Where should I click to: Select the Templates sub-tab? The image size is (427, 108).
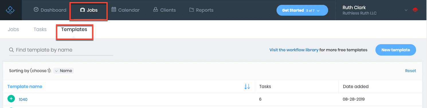(x=74, y=29)
